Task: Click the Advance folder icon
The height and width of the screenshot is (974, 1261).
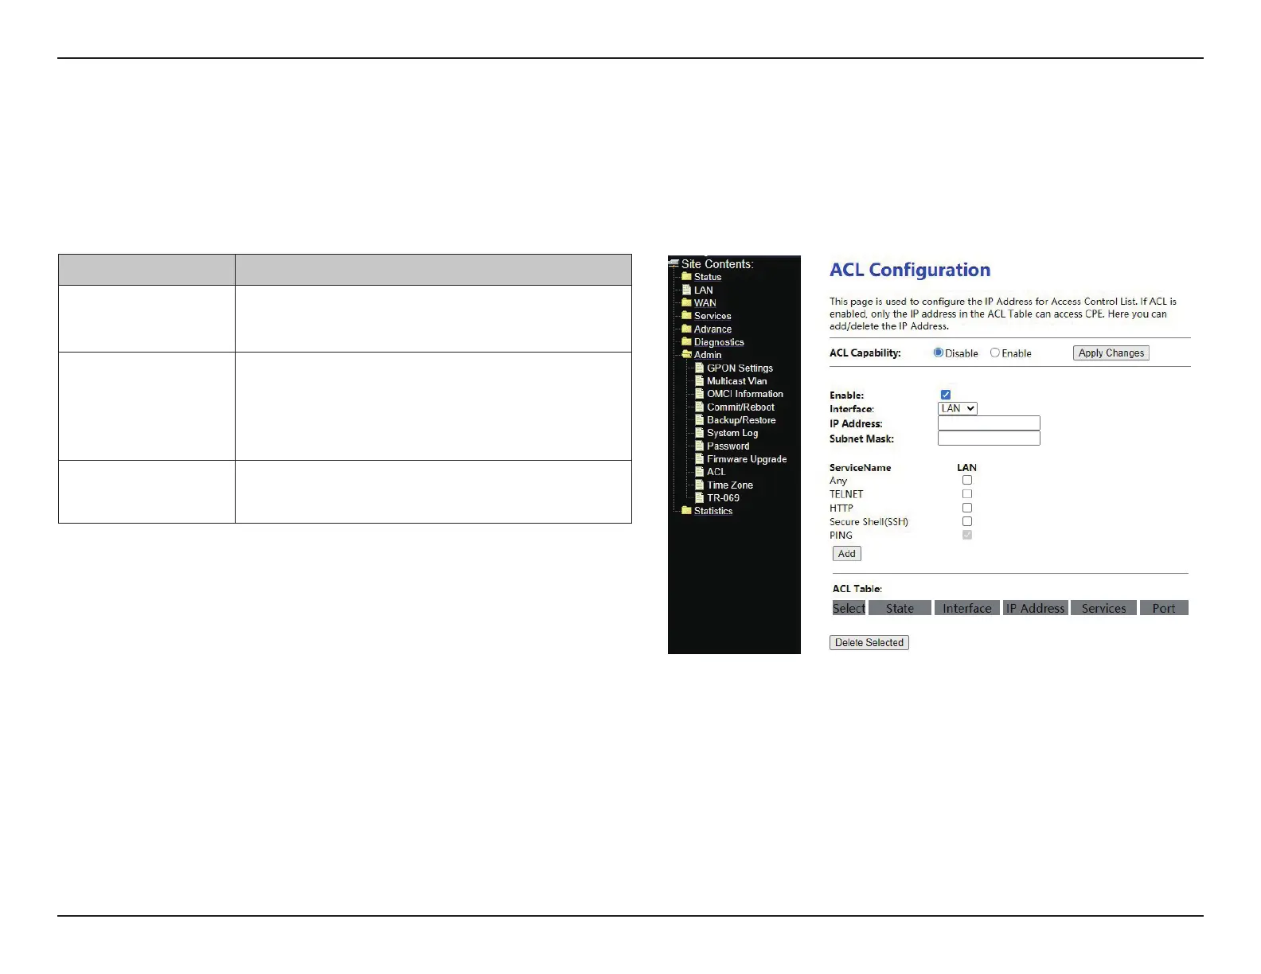Action: 686,329
